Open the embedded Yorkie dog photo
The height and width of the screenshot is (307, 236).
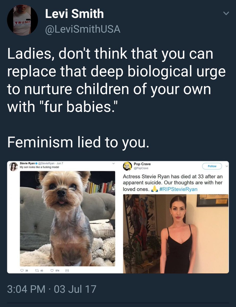(67, 218)
